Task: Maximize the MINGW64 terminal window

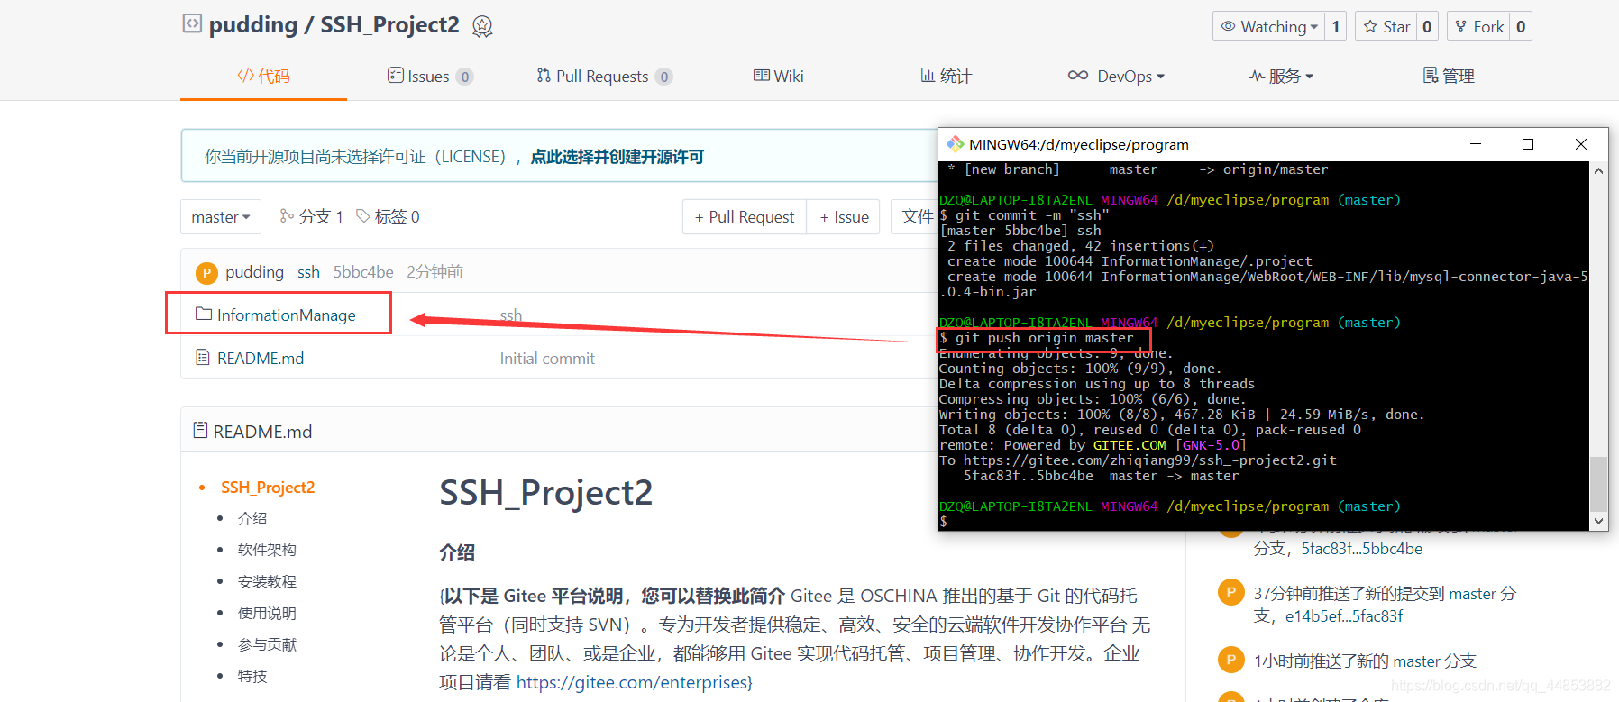Action: [1528, 144]
